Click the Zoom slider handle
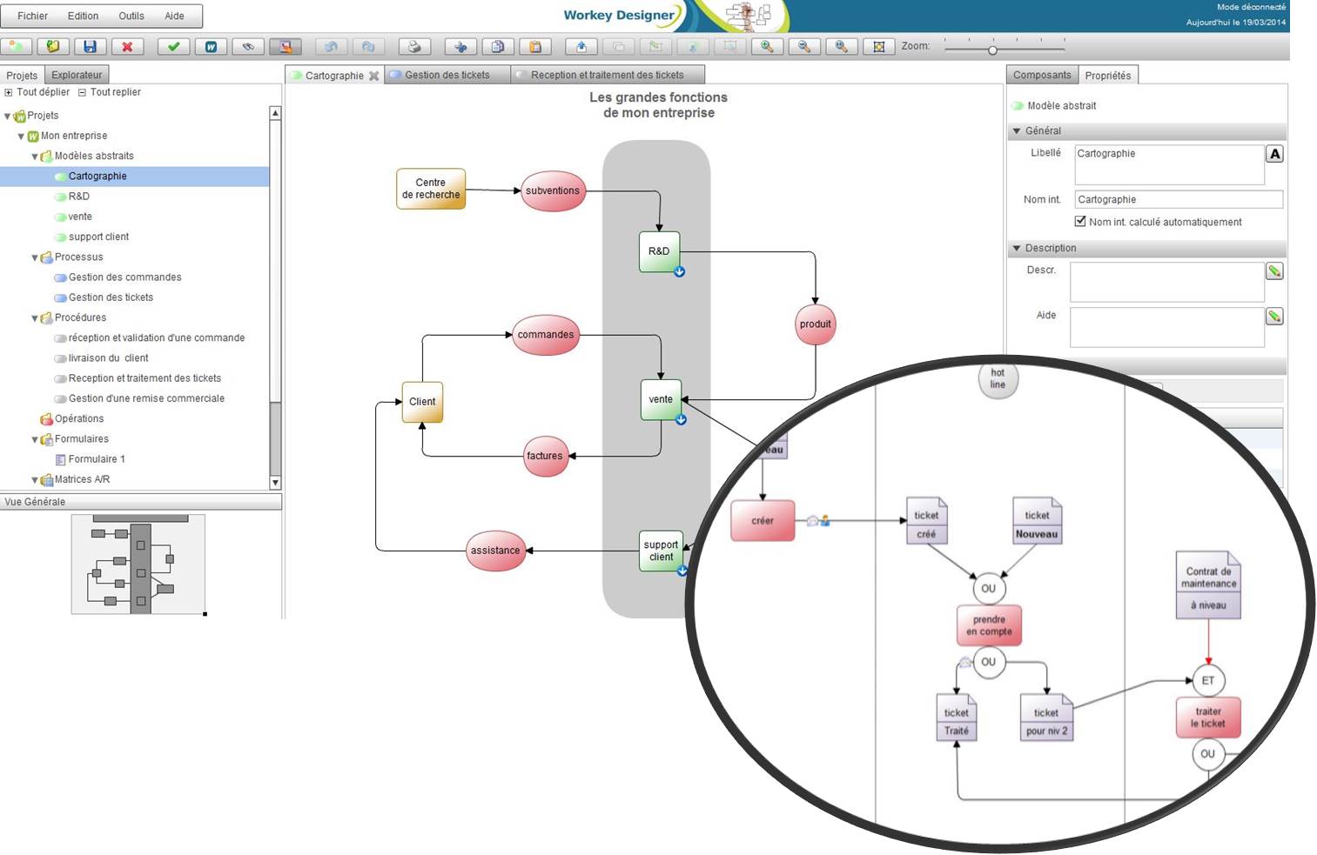Viewport: 1317px width, 855px height. click(x=992, y=50)
